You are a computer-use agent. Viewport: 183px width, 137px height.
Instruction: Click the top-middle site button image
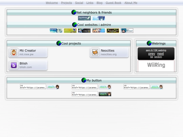pyautogui.click(x=105, y=87)
